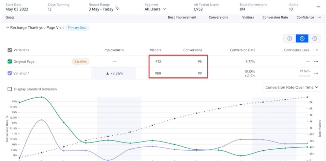Open the Conversion Rate Over Time dropdown
The image size is (326, 161).
pyautogui.click(x=291, y=87)
